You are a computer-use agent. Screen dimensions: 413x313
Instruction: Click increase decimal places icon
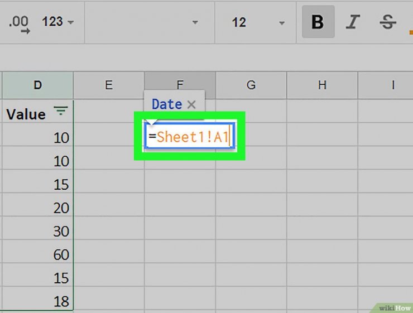point(19,25)
